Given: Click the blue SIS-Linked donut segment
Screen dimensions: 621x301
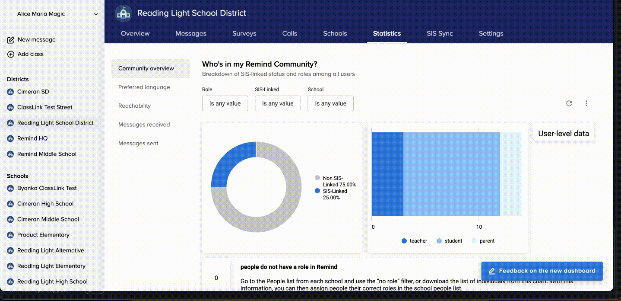Looking at the screenshot, I should (x=229, y=160).
